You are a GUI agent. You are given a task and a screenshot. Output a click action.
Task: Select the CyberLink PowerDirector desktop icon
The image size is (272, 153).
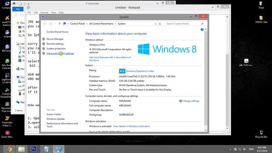click(6, 93)
